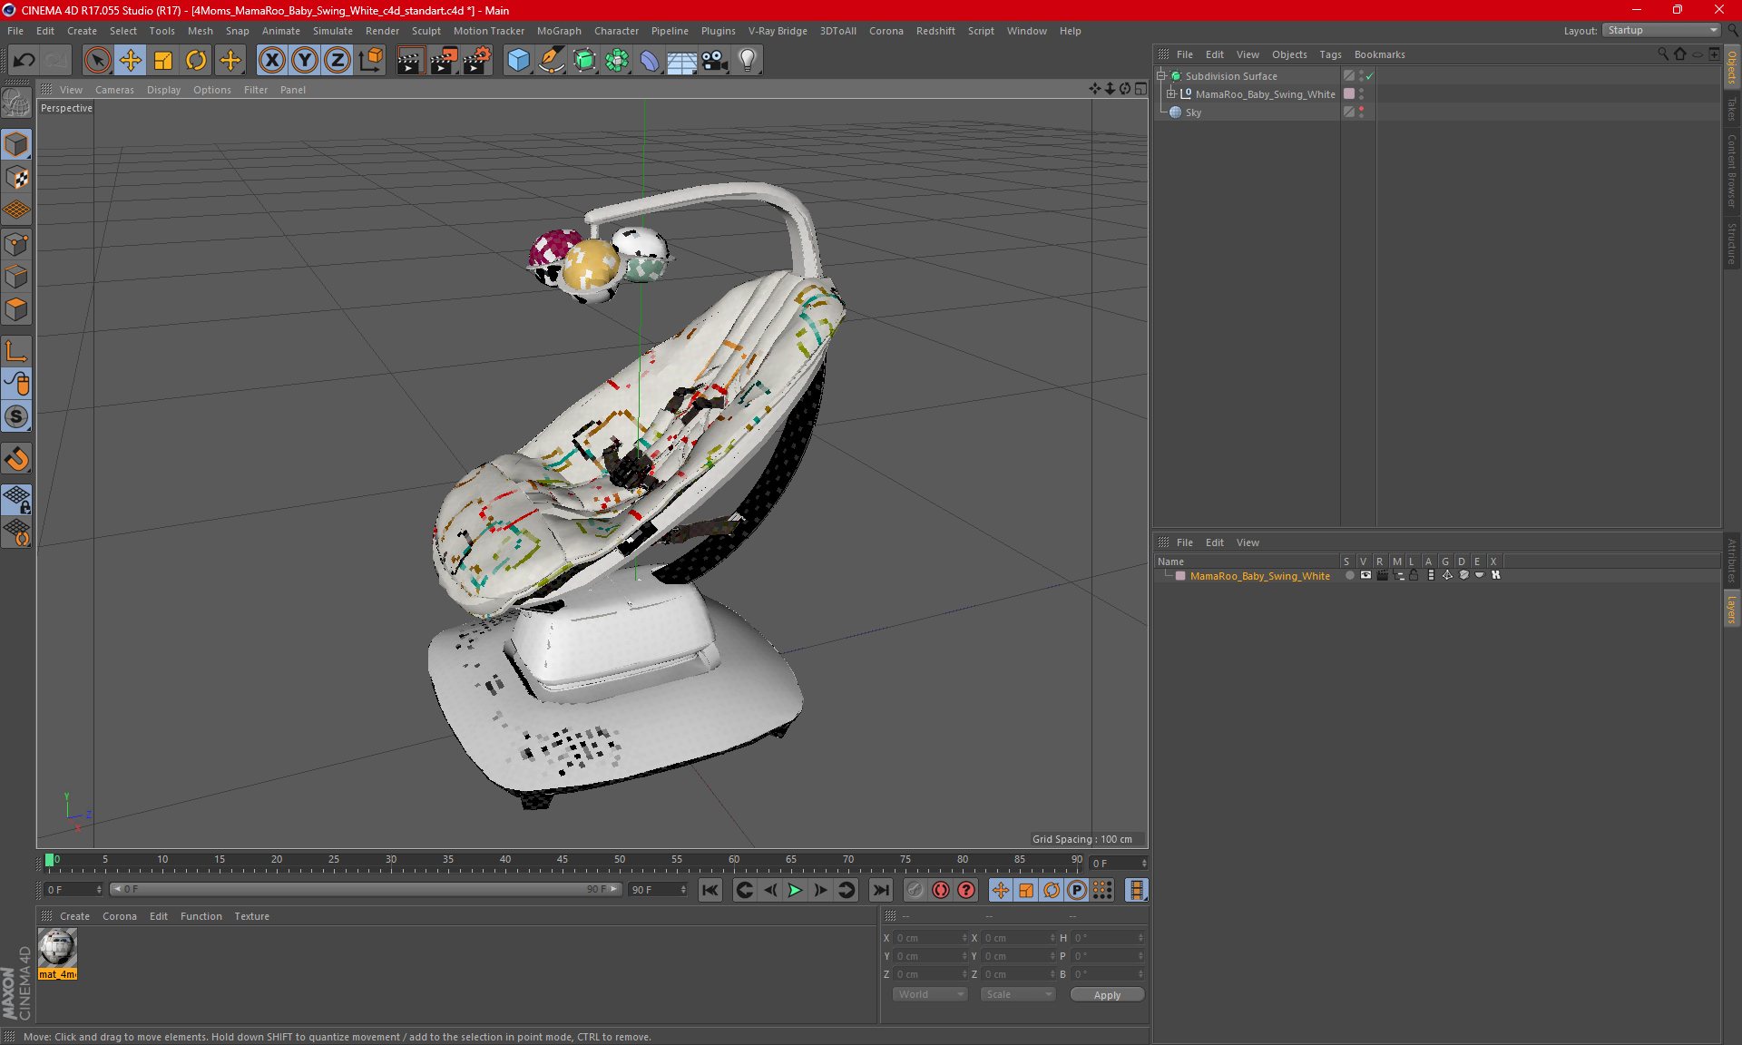Image resolution: width=1742 pixels, height=1045 pixels.
Task: Go to start of animation
Action: [710, 890]
